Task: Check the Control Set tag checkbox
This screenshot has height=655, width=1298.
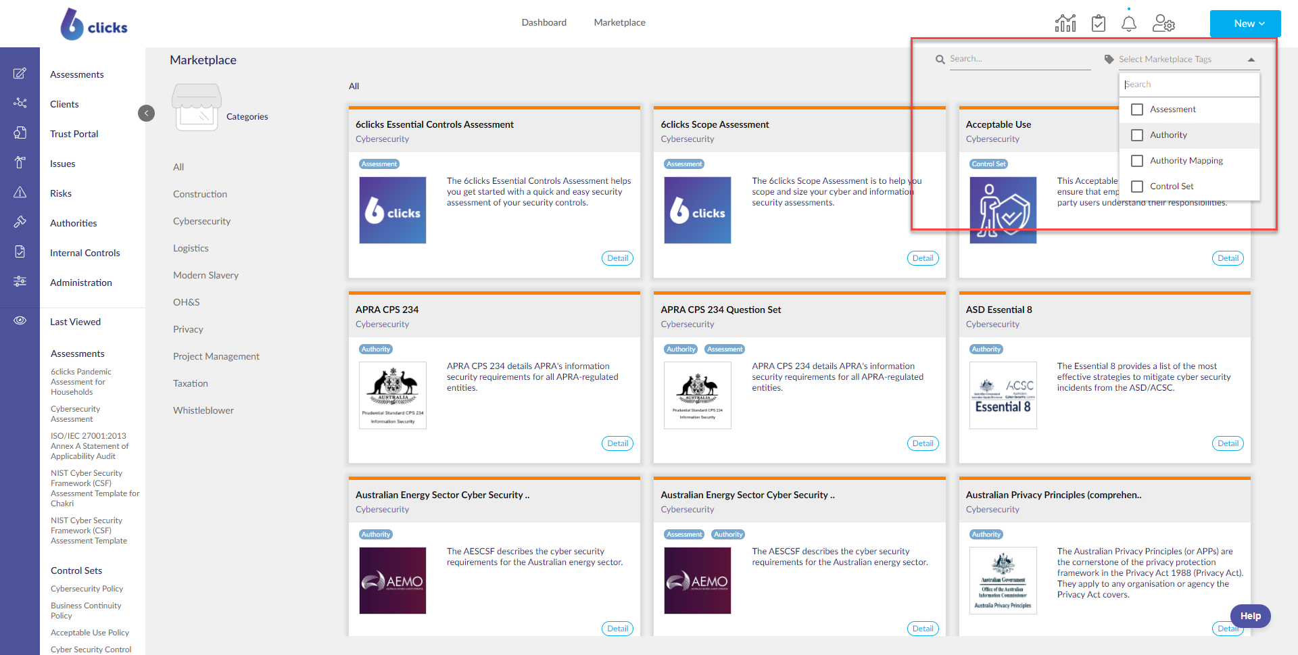Action: pos(1137,187)
